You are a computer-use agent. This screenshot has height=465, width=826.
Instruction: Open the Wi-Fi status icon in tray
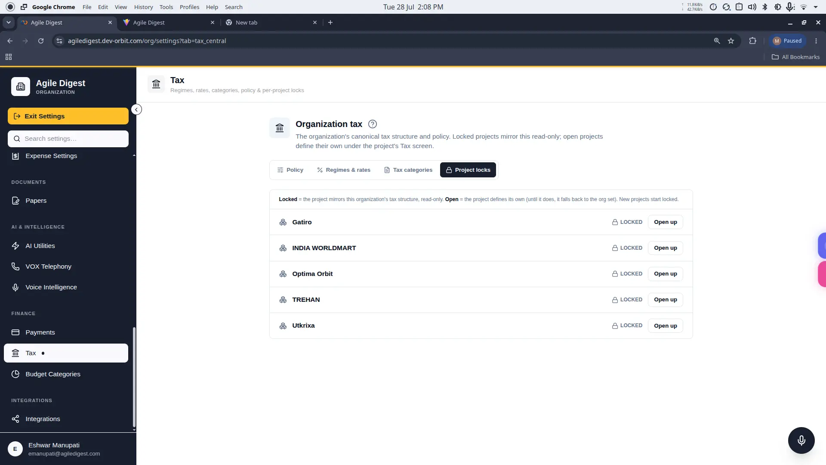point(804,7)
